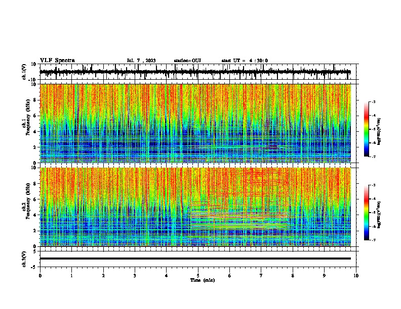This screenshot has height=309, width=401.
Task: Click the "6" kHz tick on ch.1 axis
Action: (35, 116)
